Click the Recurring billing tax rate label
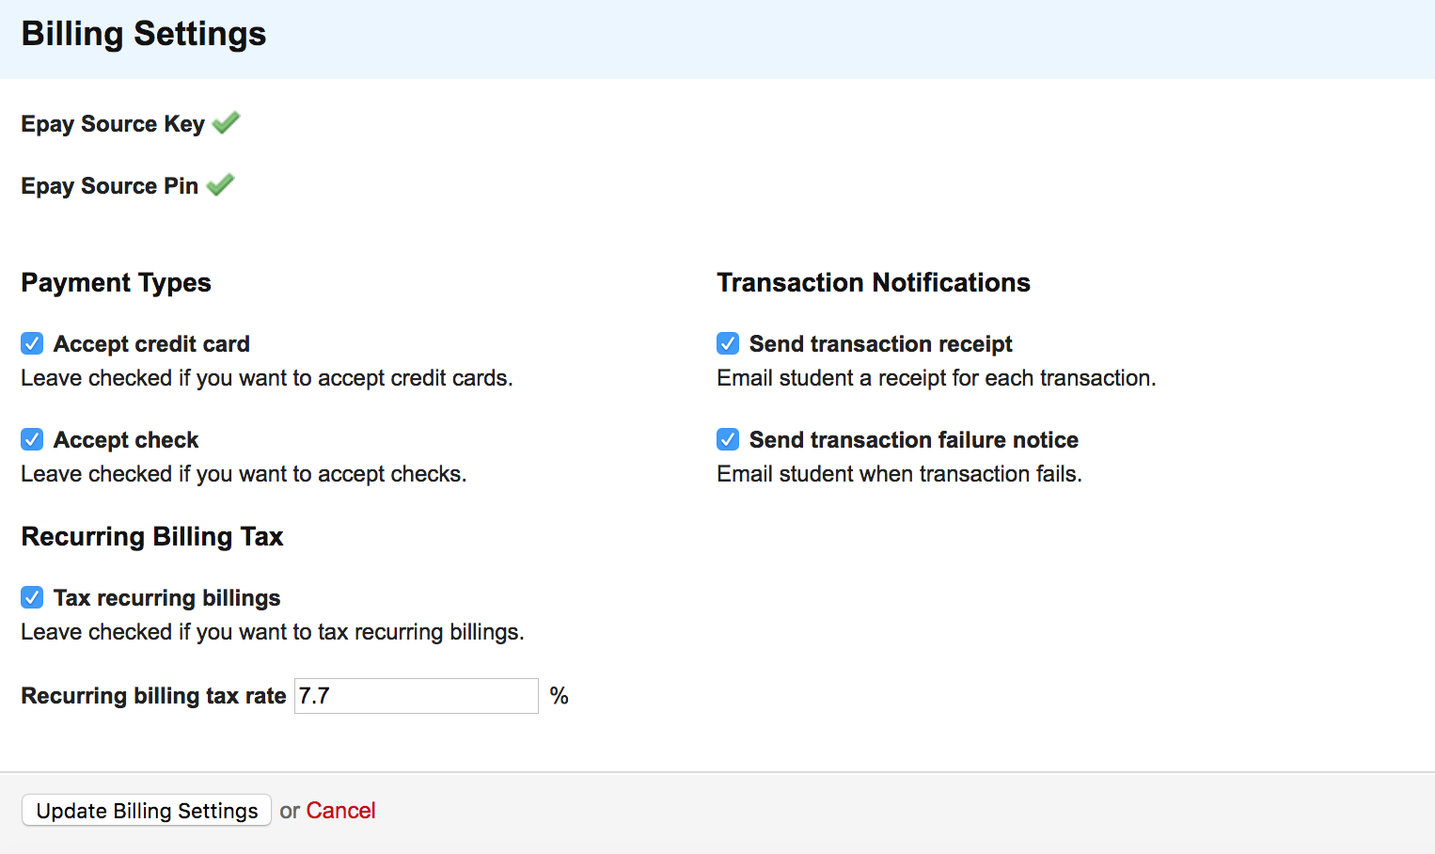Viewport: 1435px width, 854px height. (x=153, y=696)
